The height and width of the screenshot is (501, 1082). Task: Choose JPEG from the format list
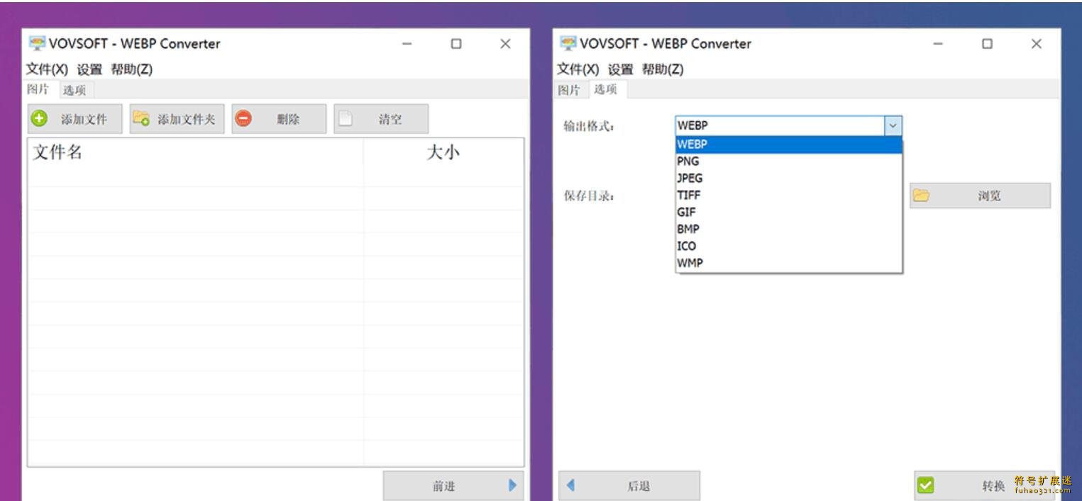point(788,179)
